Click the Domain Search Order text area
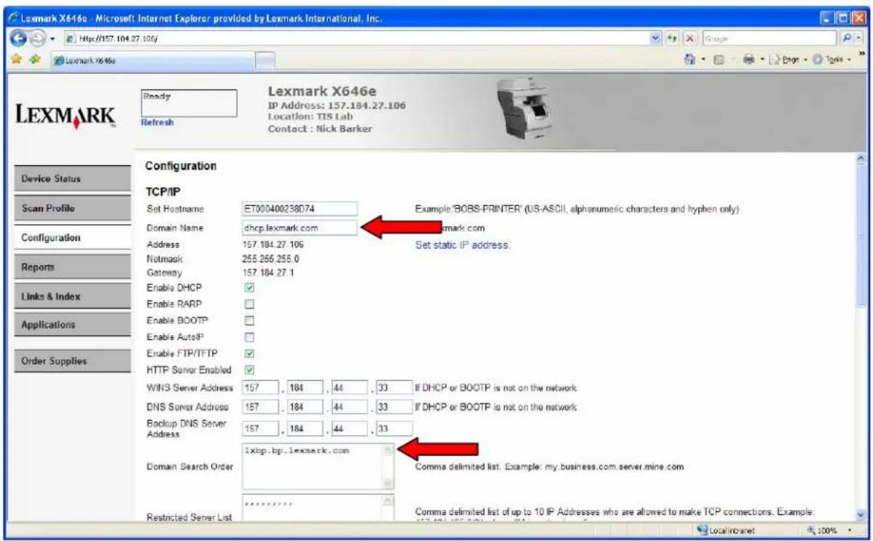Image resolution: width=873 pixels, height=541 pixels. (313, 467)
